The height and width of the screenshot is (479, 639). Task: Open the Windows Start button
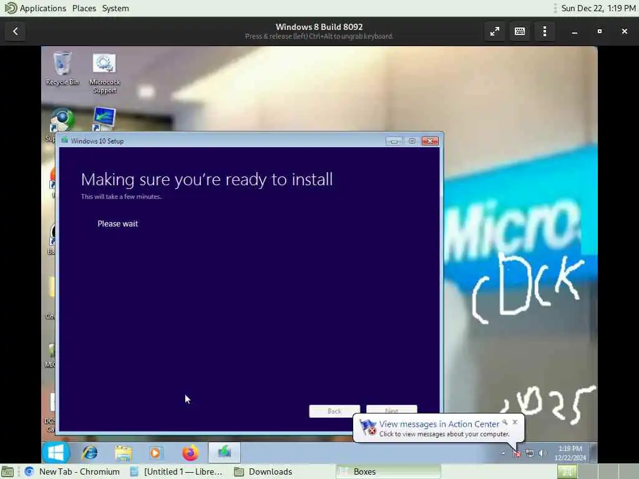[x=56, y=452]
